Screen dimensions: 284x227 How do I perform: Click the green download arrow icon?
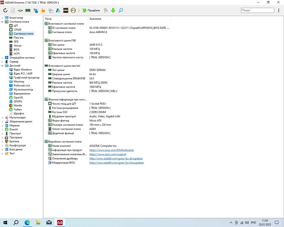click(x=113, y=10)
